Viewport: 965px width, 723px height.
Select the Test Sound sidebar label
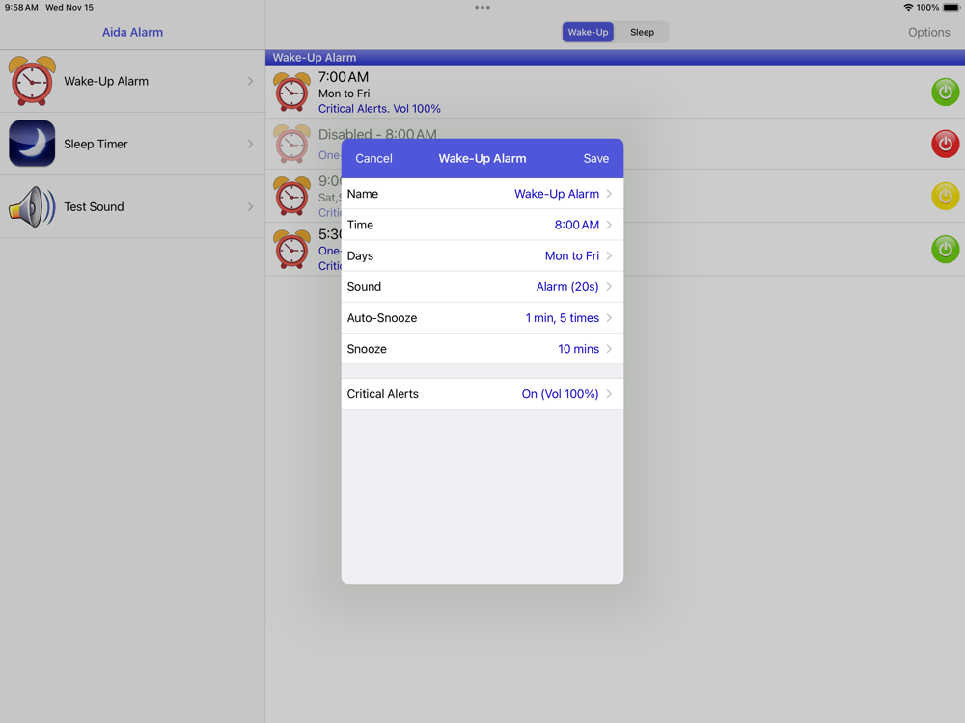[94, 206]
